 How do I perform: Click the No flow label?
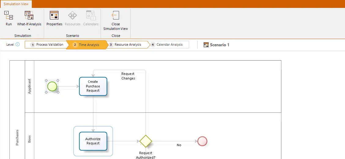click(x=179, y=145)
